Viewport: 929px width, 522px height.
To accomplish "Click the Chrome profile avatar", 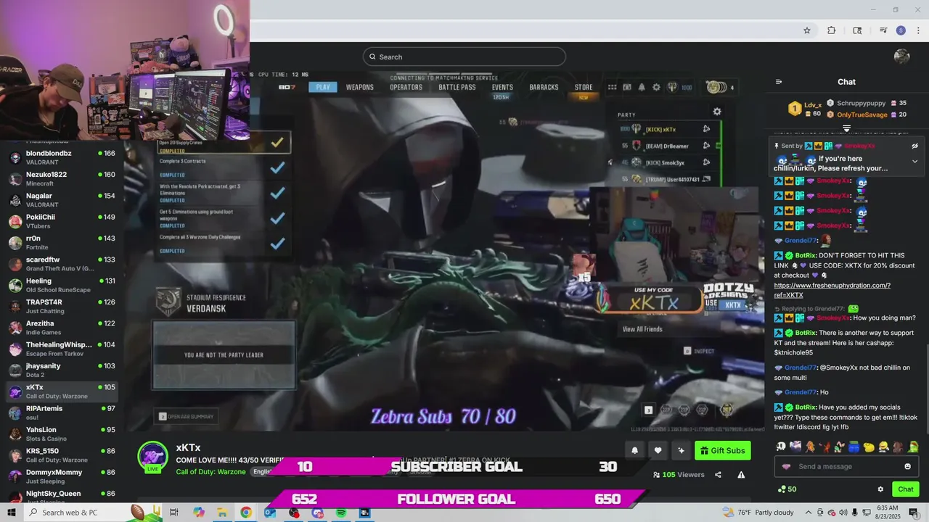I will [x=901, y=30].
